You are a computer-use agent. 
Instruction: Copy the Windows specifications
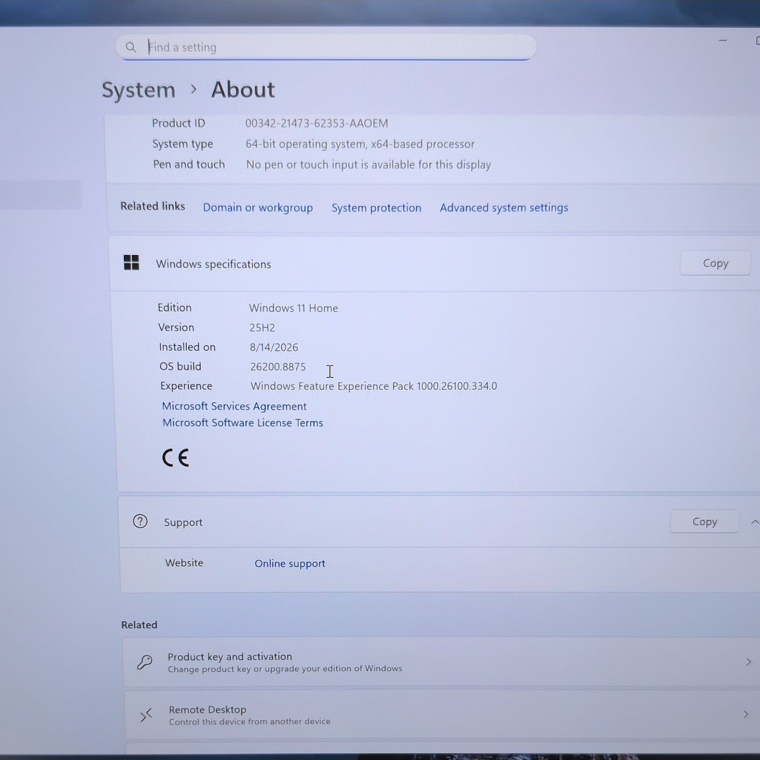coord(715,263)
